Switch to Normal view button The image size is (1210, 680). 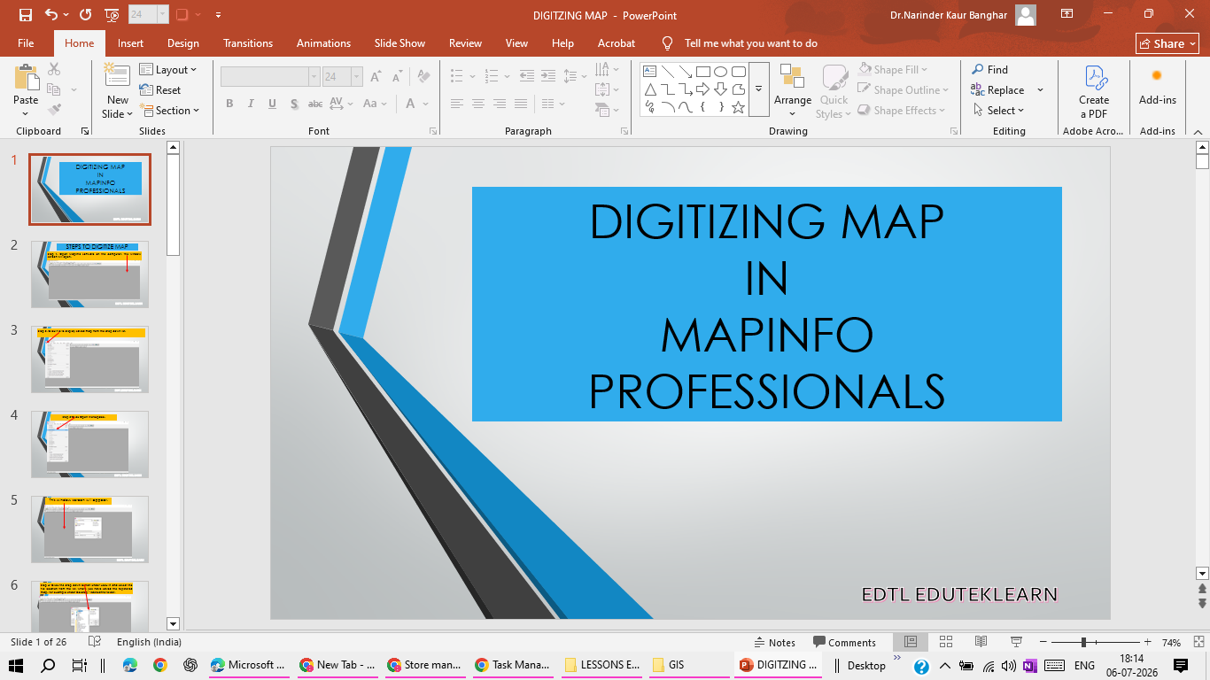pos(910,642)
